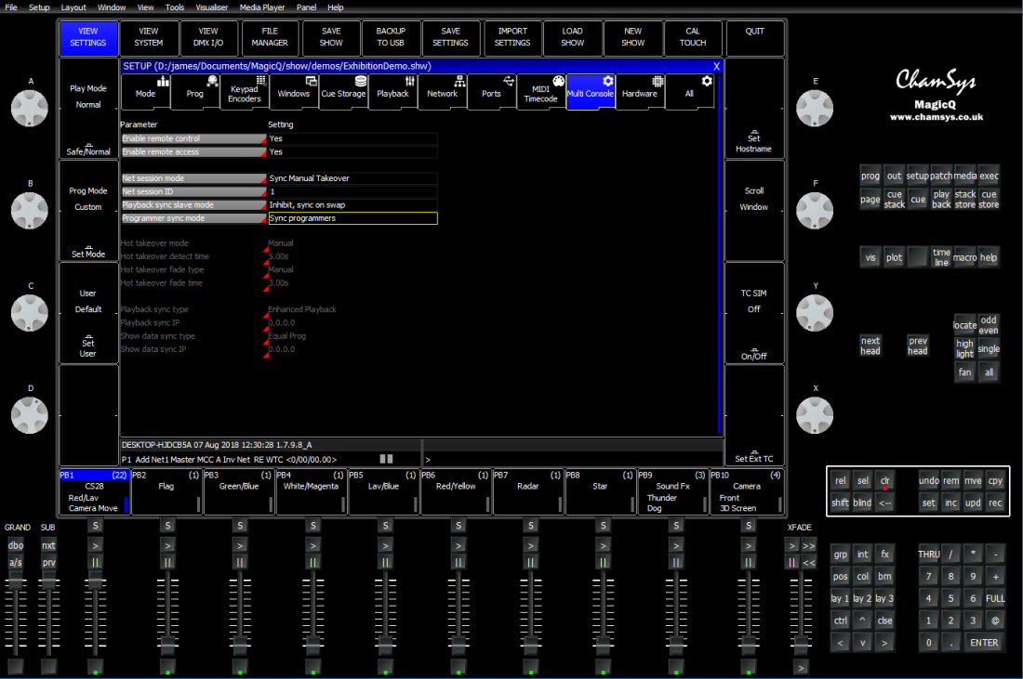Open the Media Player menu
Screen dimensions: 1023x679
[262, 7]
